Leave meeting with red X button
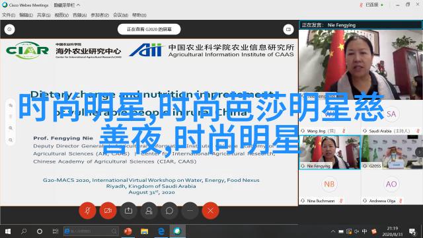 210,211
